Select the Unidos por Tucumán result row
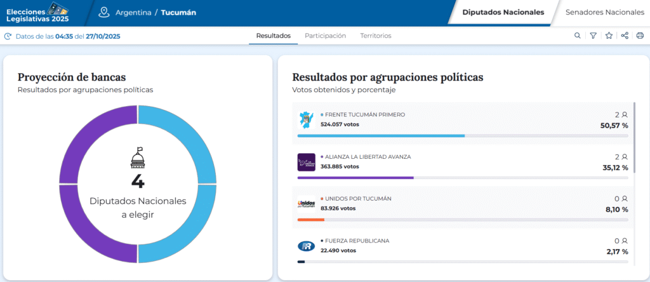Screen dimensions: 650x282 point(462,204)
